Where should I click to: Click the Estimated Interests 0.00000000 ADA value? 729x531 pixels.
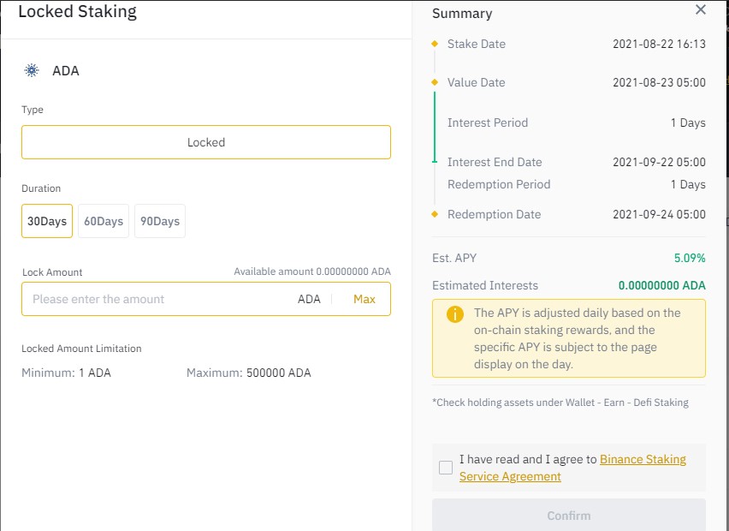(661, 285)
